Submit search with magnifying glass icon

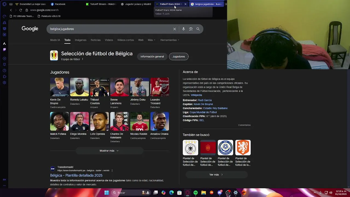[198, 29]
